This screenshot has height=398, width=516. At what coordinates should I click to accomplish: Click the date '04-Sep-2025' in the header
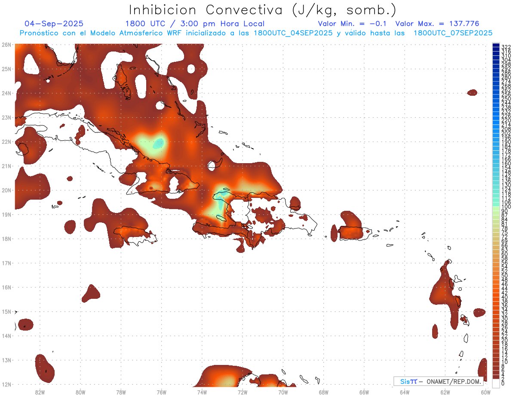54,24
